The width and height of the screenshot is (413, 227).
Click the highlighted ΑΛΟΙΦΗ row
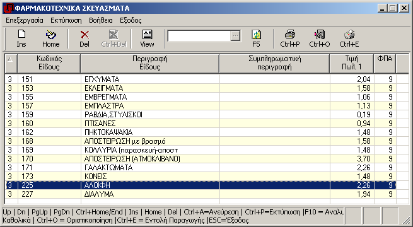(201, 185)
